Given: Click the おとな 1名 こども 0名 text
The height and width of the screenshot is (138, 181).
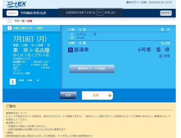Looking at the screenshot, I should [31, 55].
